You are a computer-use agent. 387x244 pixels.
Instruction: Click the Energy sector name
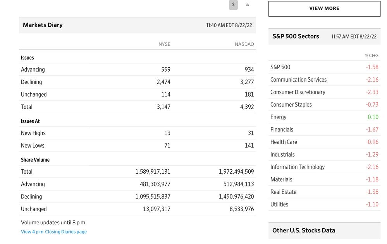point(278,117)
